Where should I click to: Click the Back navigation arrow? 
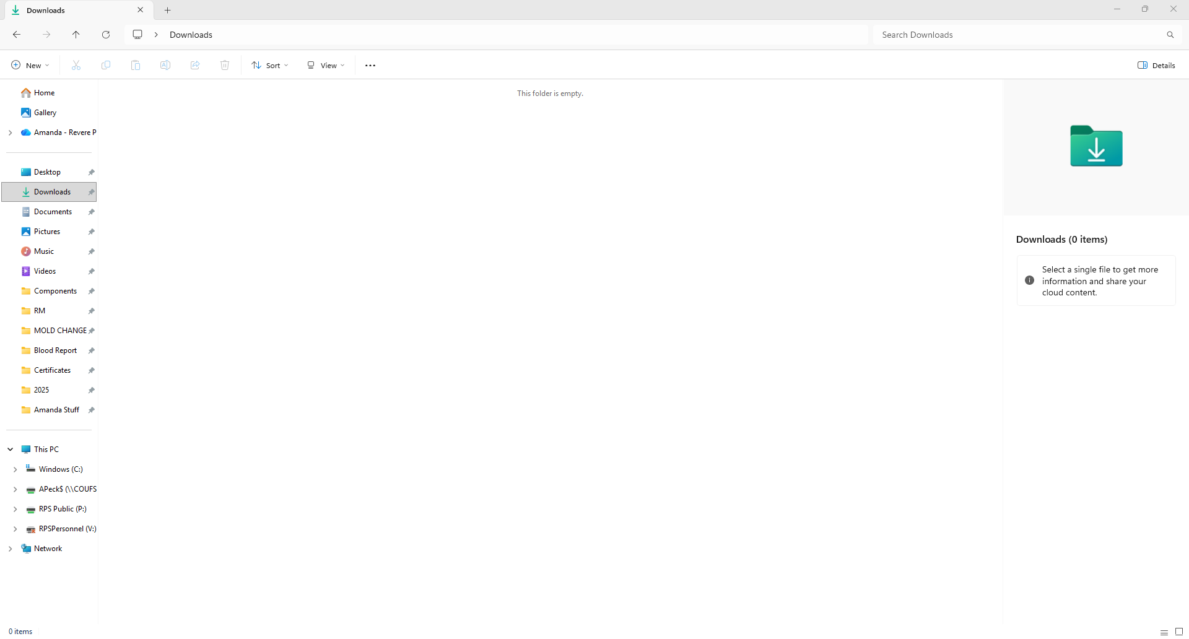17,35
